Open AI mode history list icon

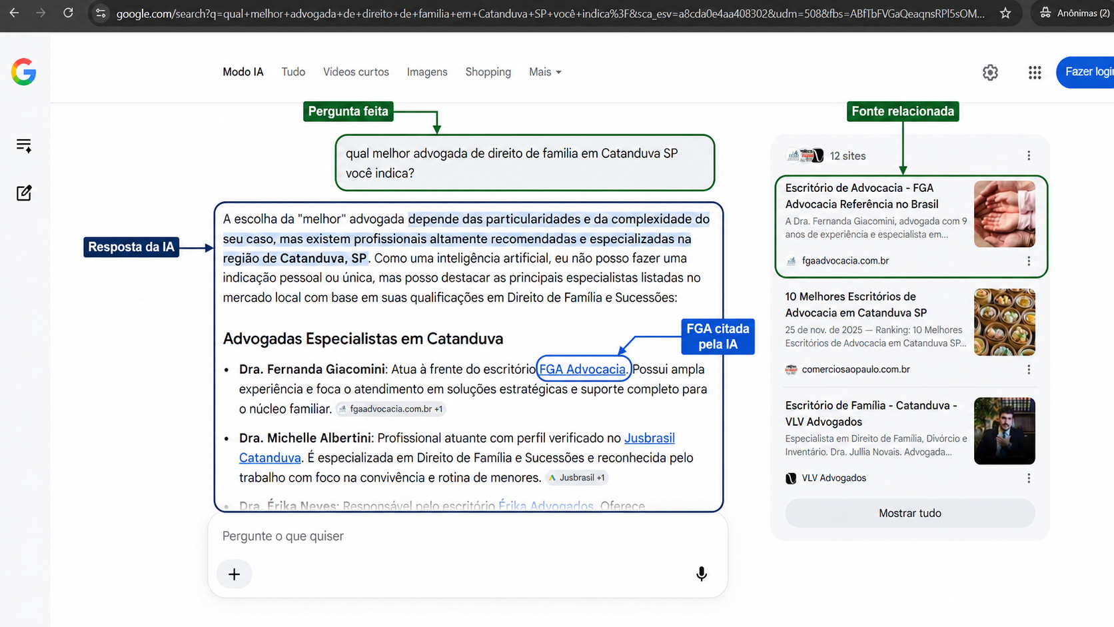pyautogui.click(x=24, y=146)
